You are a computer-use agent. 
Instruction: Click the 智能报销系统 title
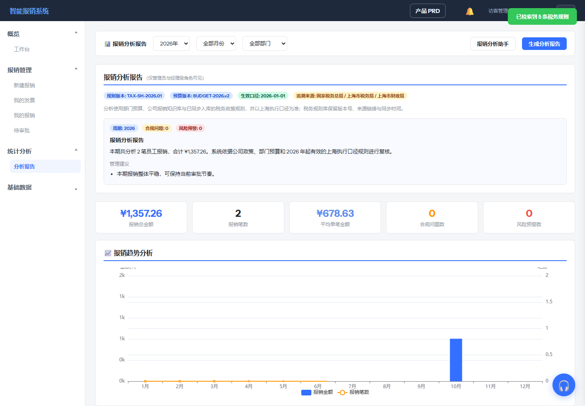29,11
